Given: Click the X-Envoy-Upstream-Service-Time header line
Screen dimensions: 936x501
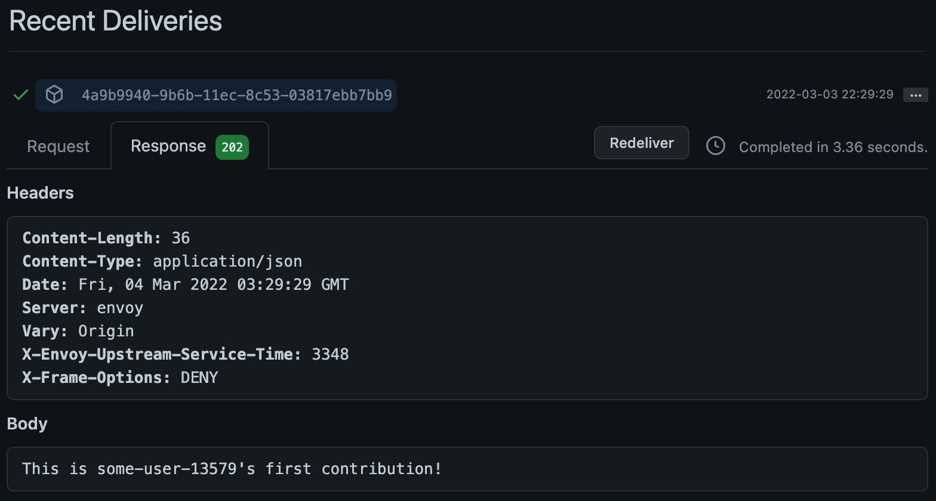Looking at the screenshot, I should [186, 354].
